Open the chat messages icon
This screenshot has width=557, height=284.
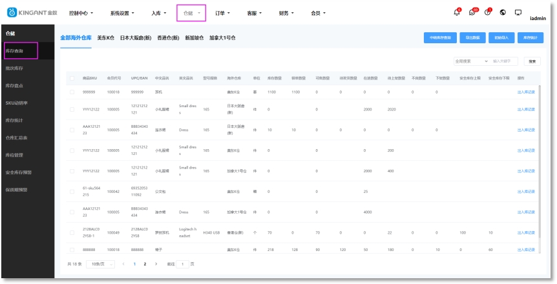[x=472, y=12]
